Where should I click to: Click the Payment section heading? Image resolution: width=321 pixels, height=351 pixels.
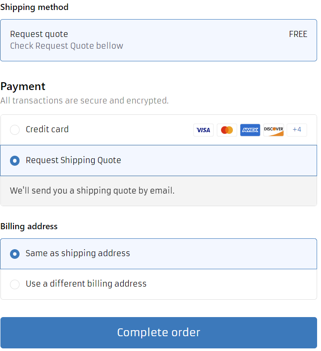coord(23,86)
